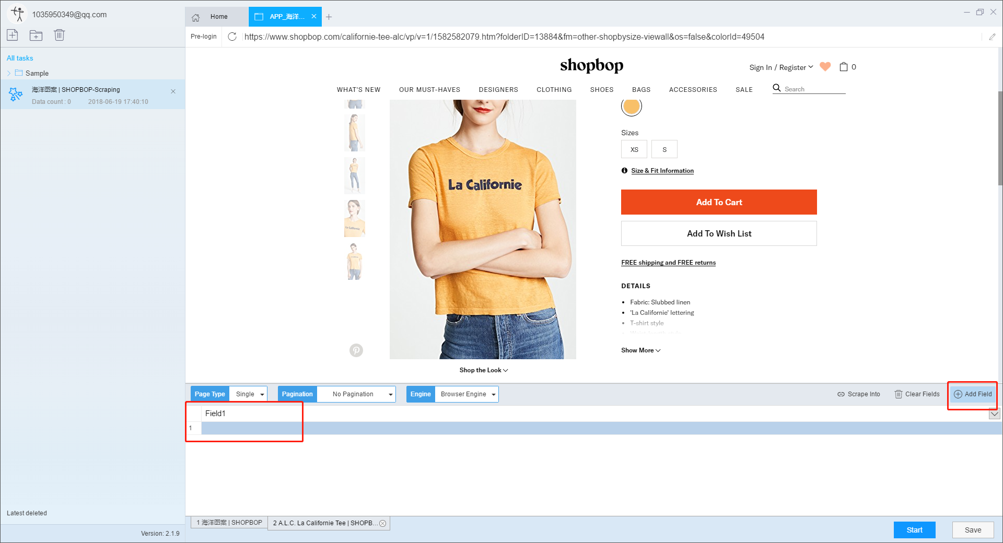Click the SHOPBOP-Scraping task spider icon
The image size is (1003, 543).
coord(16,94)
